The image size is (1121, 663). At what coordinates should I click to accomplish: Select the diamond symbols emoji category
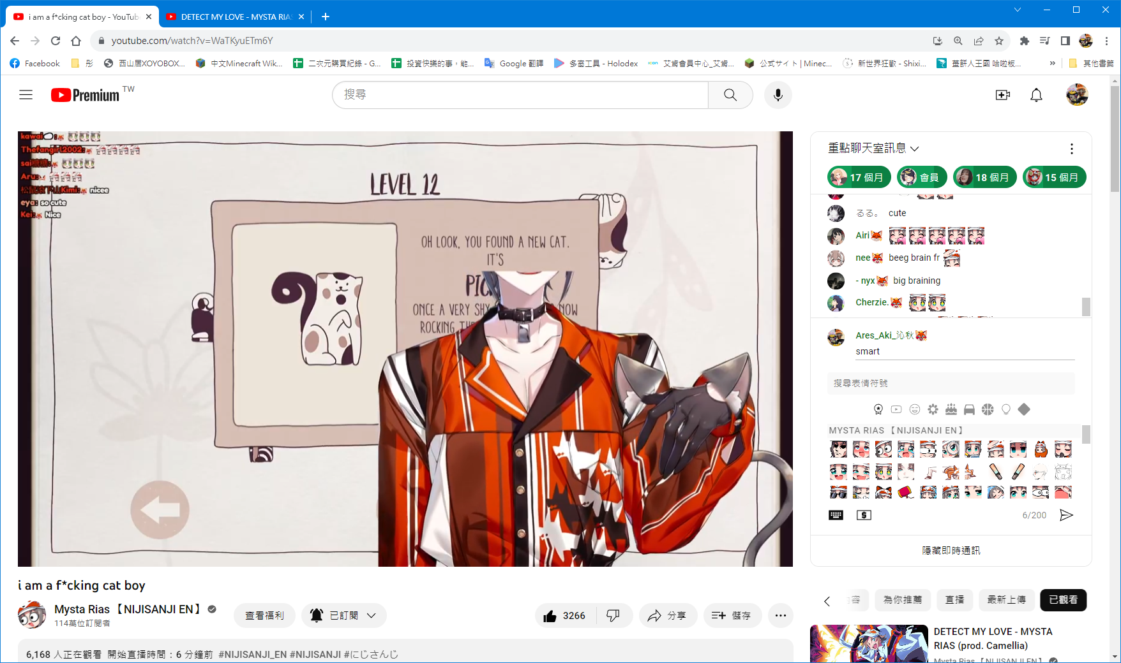(1024, 409)
